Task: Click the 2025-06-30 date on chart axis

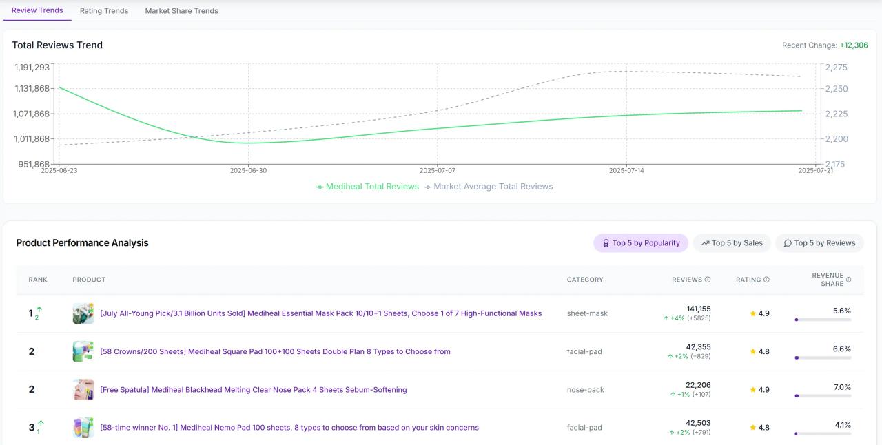Action: coord(248,170)
